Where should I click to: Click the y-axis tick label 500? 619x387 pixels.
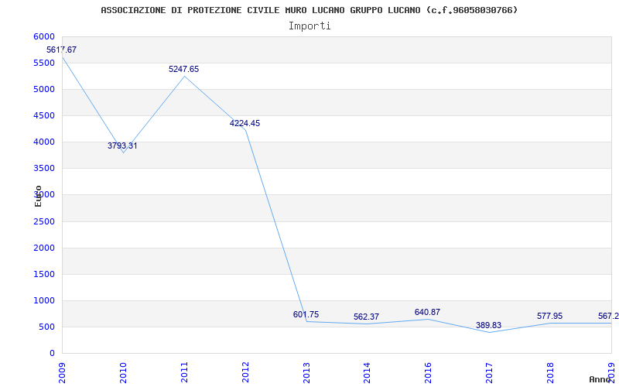tap(47, 327)
